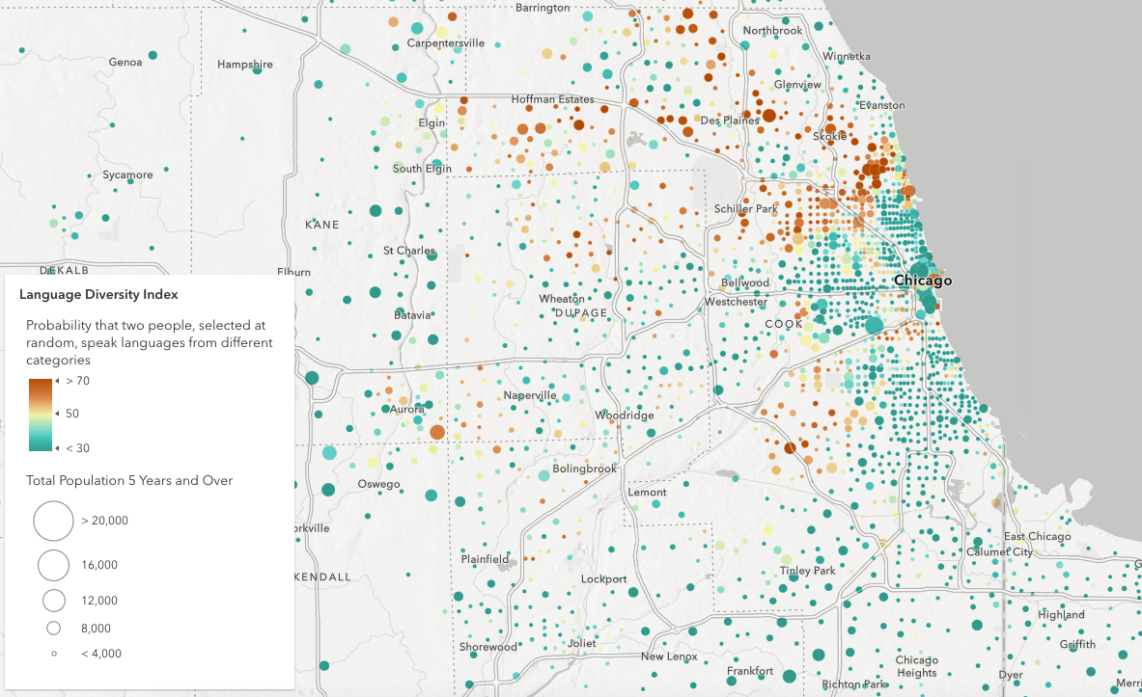This screenshot has height=697, width=1142.
Task: Click the 'Bellwood' map label
Action: 744,282
